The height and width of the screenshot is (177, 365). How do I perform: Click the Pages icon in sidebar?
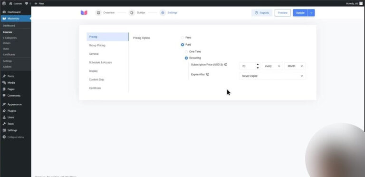pyautogui.click(x=4, y=89)
